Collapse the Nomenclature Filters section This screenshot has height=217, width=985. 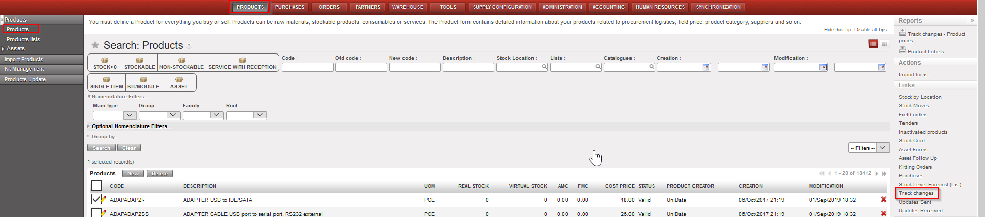pos(118,96)
